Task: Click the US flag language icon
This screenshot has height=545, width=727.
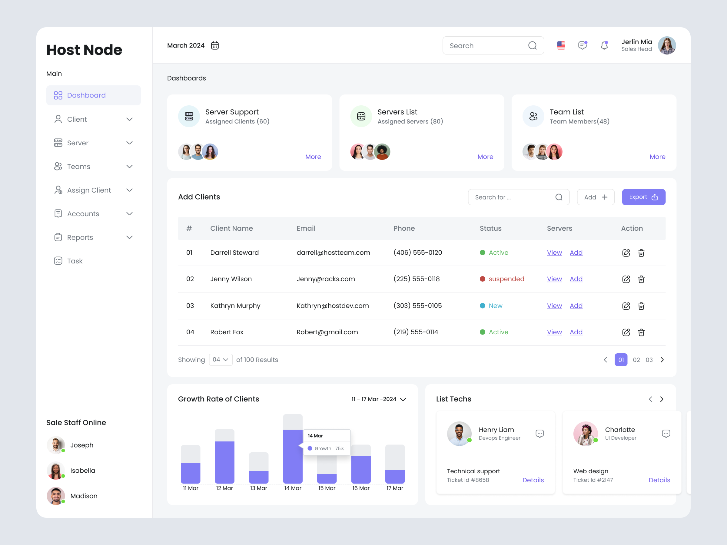Action: coord(561,45)
